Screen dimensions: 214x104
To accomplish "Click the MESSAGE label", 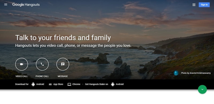I will tap(63, 76).
